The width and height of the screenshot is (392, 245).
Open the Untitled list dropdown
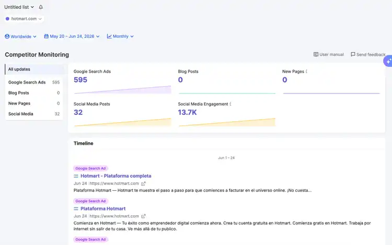19,7
